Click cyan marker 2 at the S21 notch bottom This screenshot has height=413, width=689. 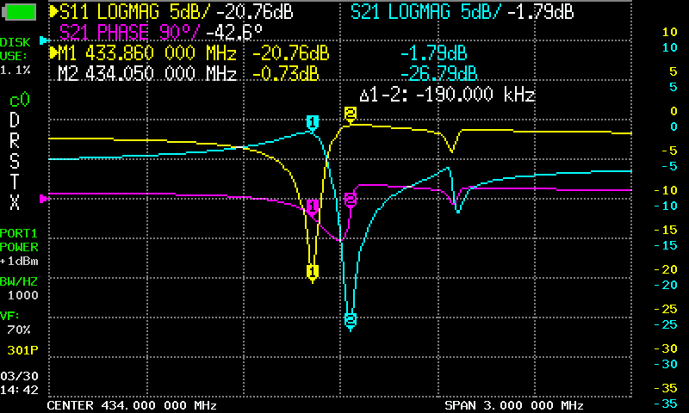click(351, 320)
